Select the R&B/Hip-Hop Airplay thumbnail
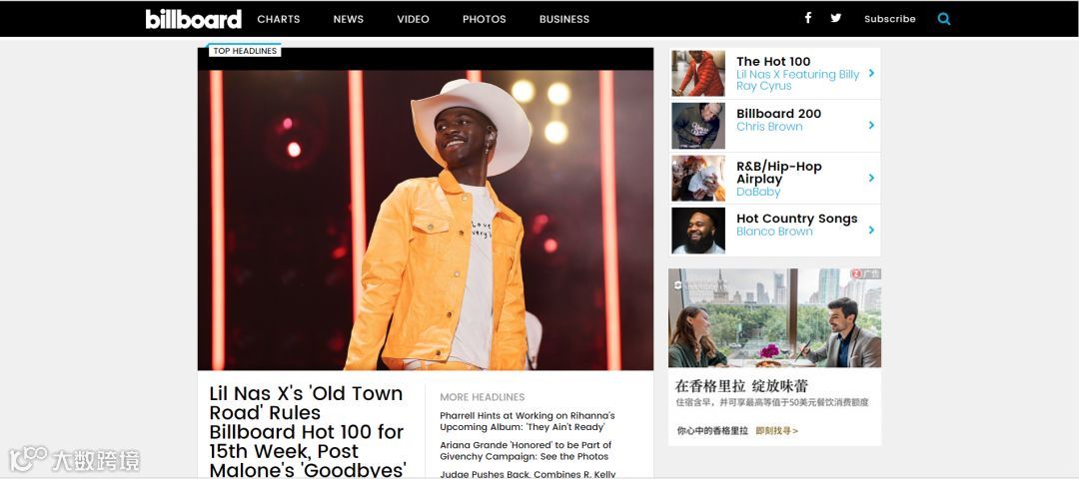 click(x=697, y=178)
